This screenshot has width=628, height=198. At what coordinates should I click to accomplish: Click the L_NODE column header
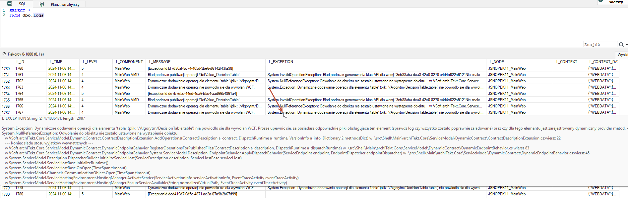click(x=520, y=62)
